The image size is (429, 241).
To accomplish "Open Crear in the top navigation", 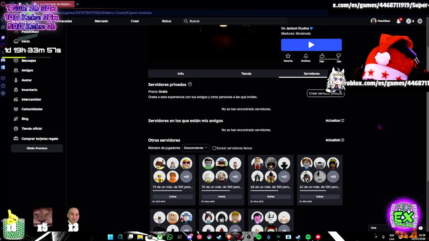I will click(x=135, y=21).
